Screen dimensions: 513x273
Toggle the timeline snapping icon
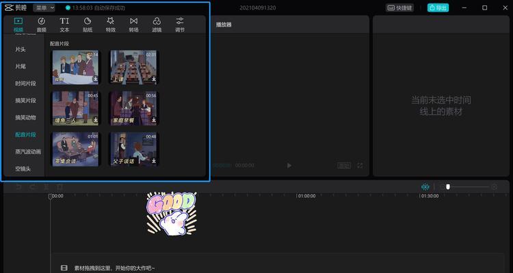tap(425, 186)
